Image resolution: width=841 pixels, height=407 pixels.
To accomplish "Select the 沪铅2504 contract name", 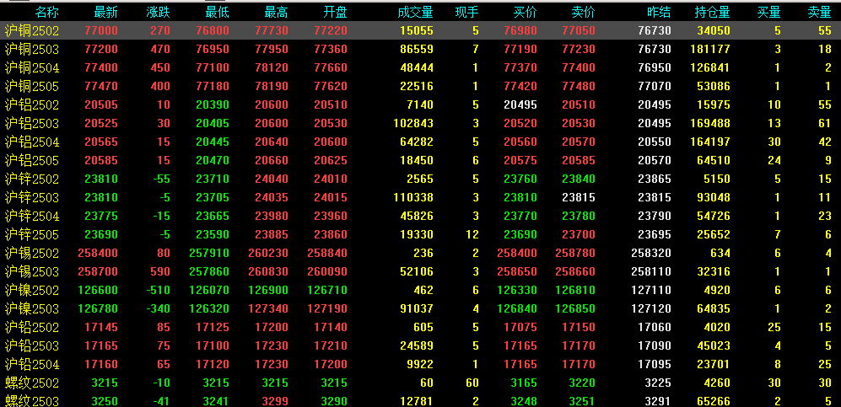I will click(x=32, y=364).
